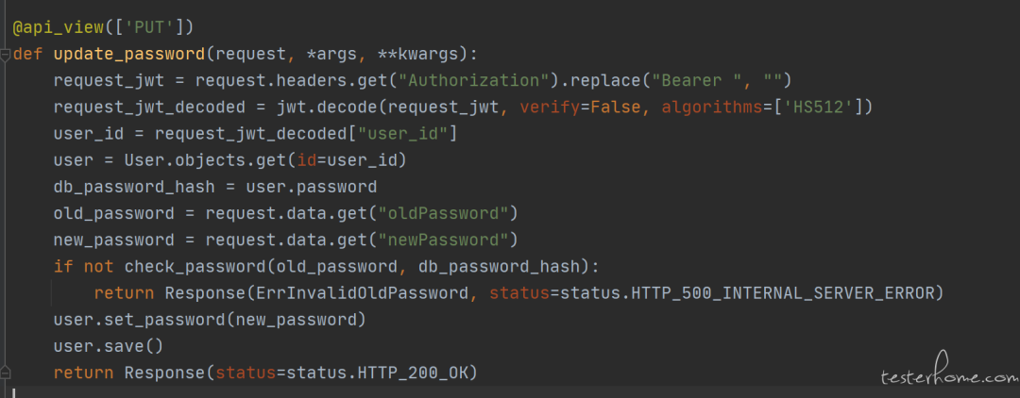
Task: Click the user.save() line
Action: [109, 347]
